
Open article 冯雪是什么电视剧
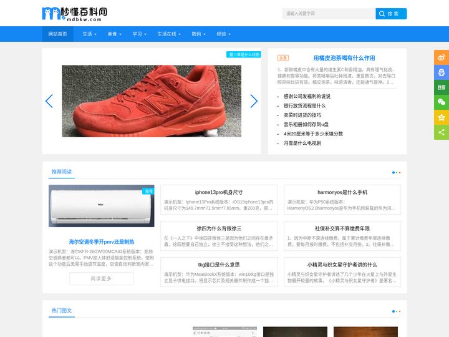click(x=302, y=143)
